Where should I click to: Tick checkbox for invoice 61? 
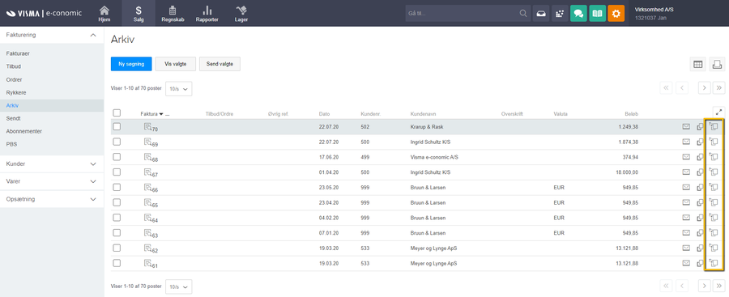(117, 263)
